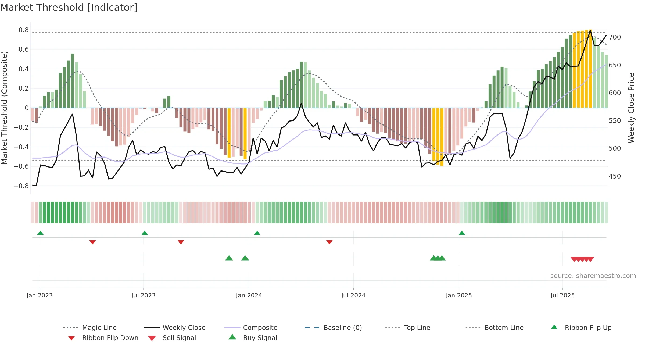Click the 0 baseline tick on the left axis

[x=27, y=108]
